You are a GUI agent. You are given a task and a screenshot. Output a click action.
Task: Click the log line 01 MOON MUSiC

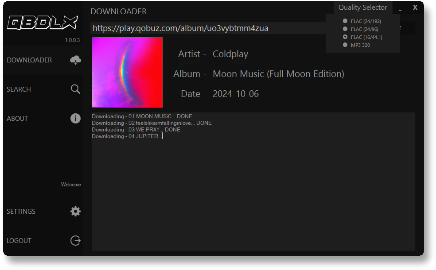(142, 116)
